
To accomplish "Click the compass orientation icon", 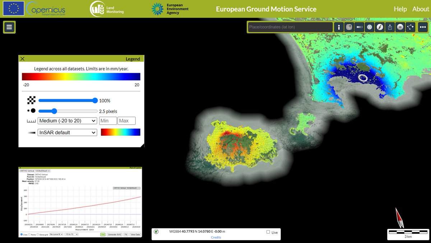I will coord(380,27).
